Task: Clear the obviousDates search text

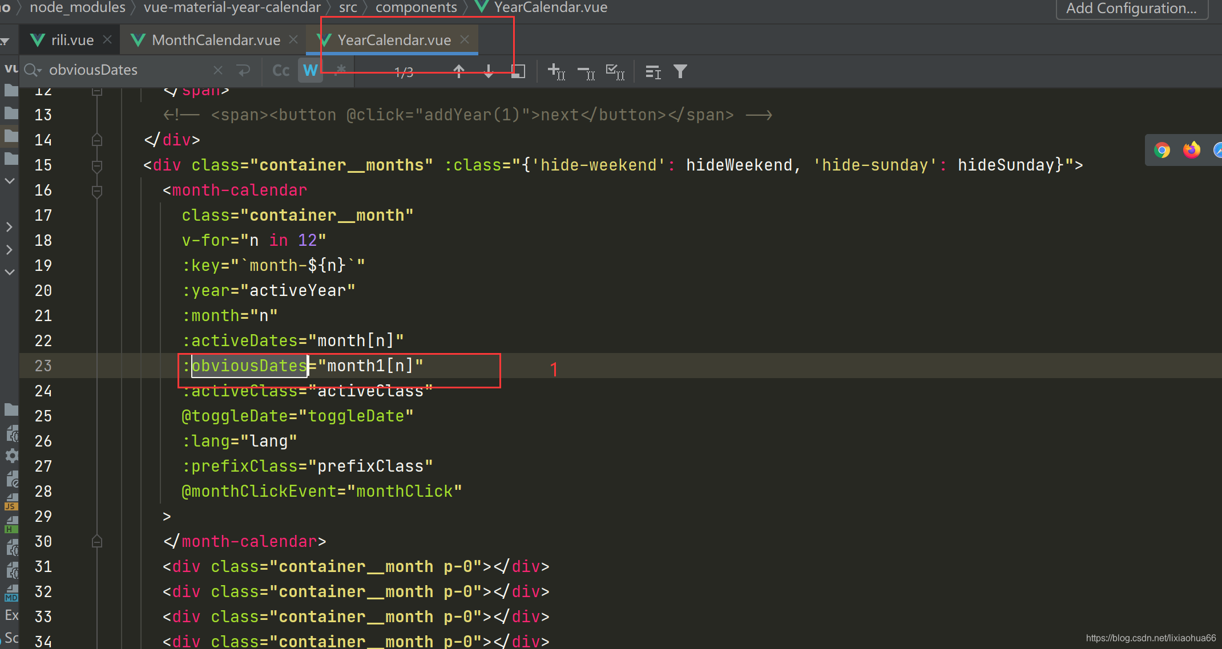Action: coord(218,70)
